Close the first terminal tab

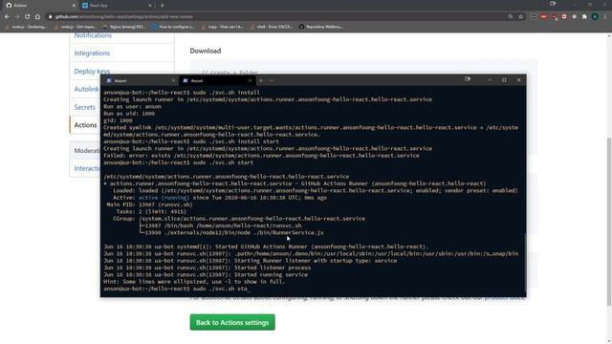click(174, 80)
